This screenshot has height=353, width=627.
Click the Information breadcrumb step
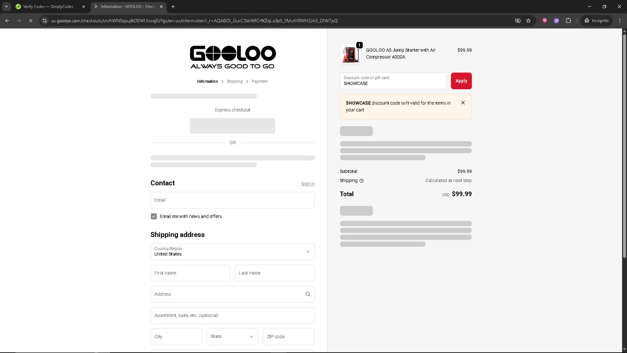point(207,82)
